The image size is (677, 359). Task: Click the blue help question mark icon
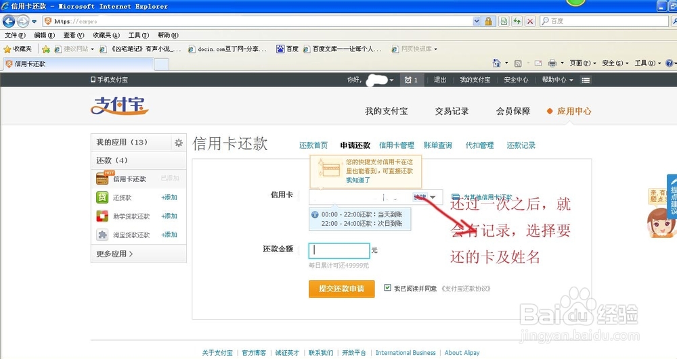coord(670,64)
